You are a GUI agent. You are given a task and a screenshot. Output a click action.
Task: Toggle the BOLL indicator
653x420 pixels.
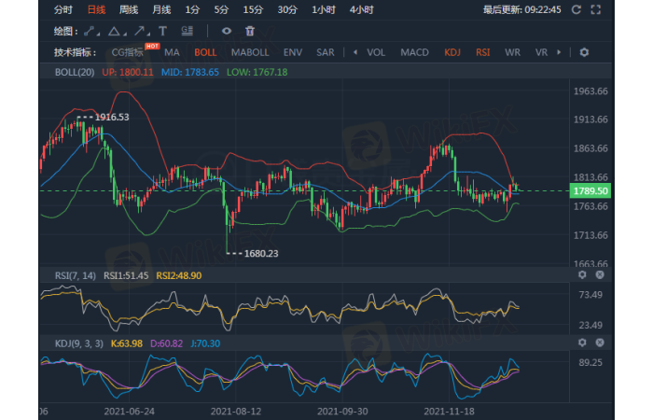click(204, 52)
